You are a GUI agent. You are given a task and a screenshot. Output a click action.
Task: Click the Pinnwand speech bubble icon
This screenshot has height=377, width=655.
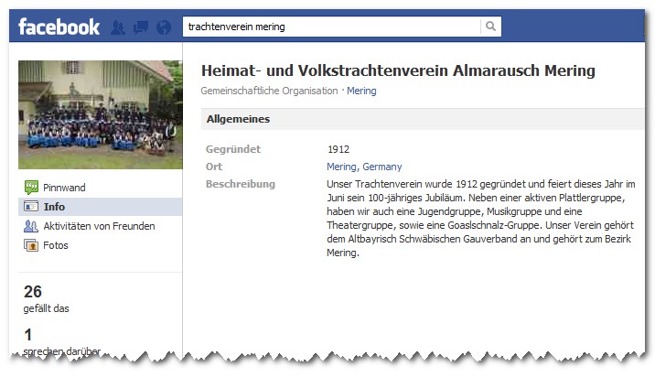(x=31, y=188)
